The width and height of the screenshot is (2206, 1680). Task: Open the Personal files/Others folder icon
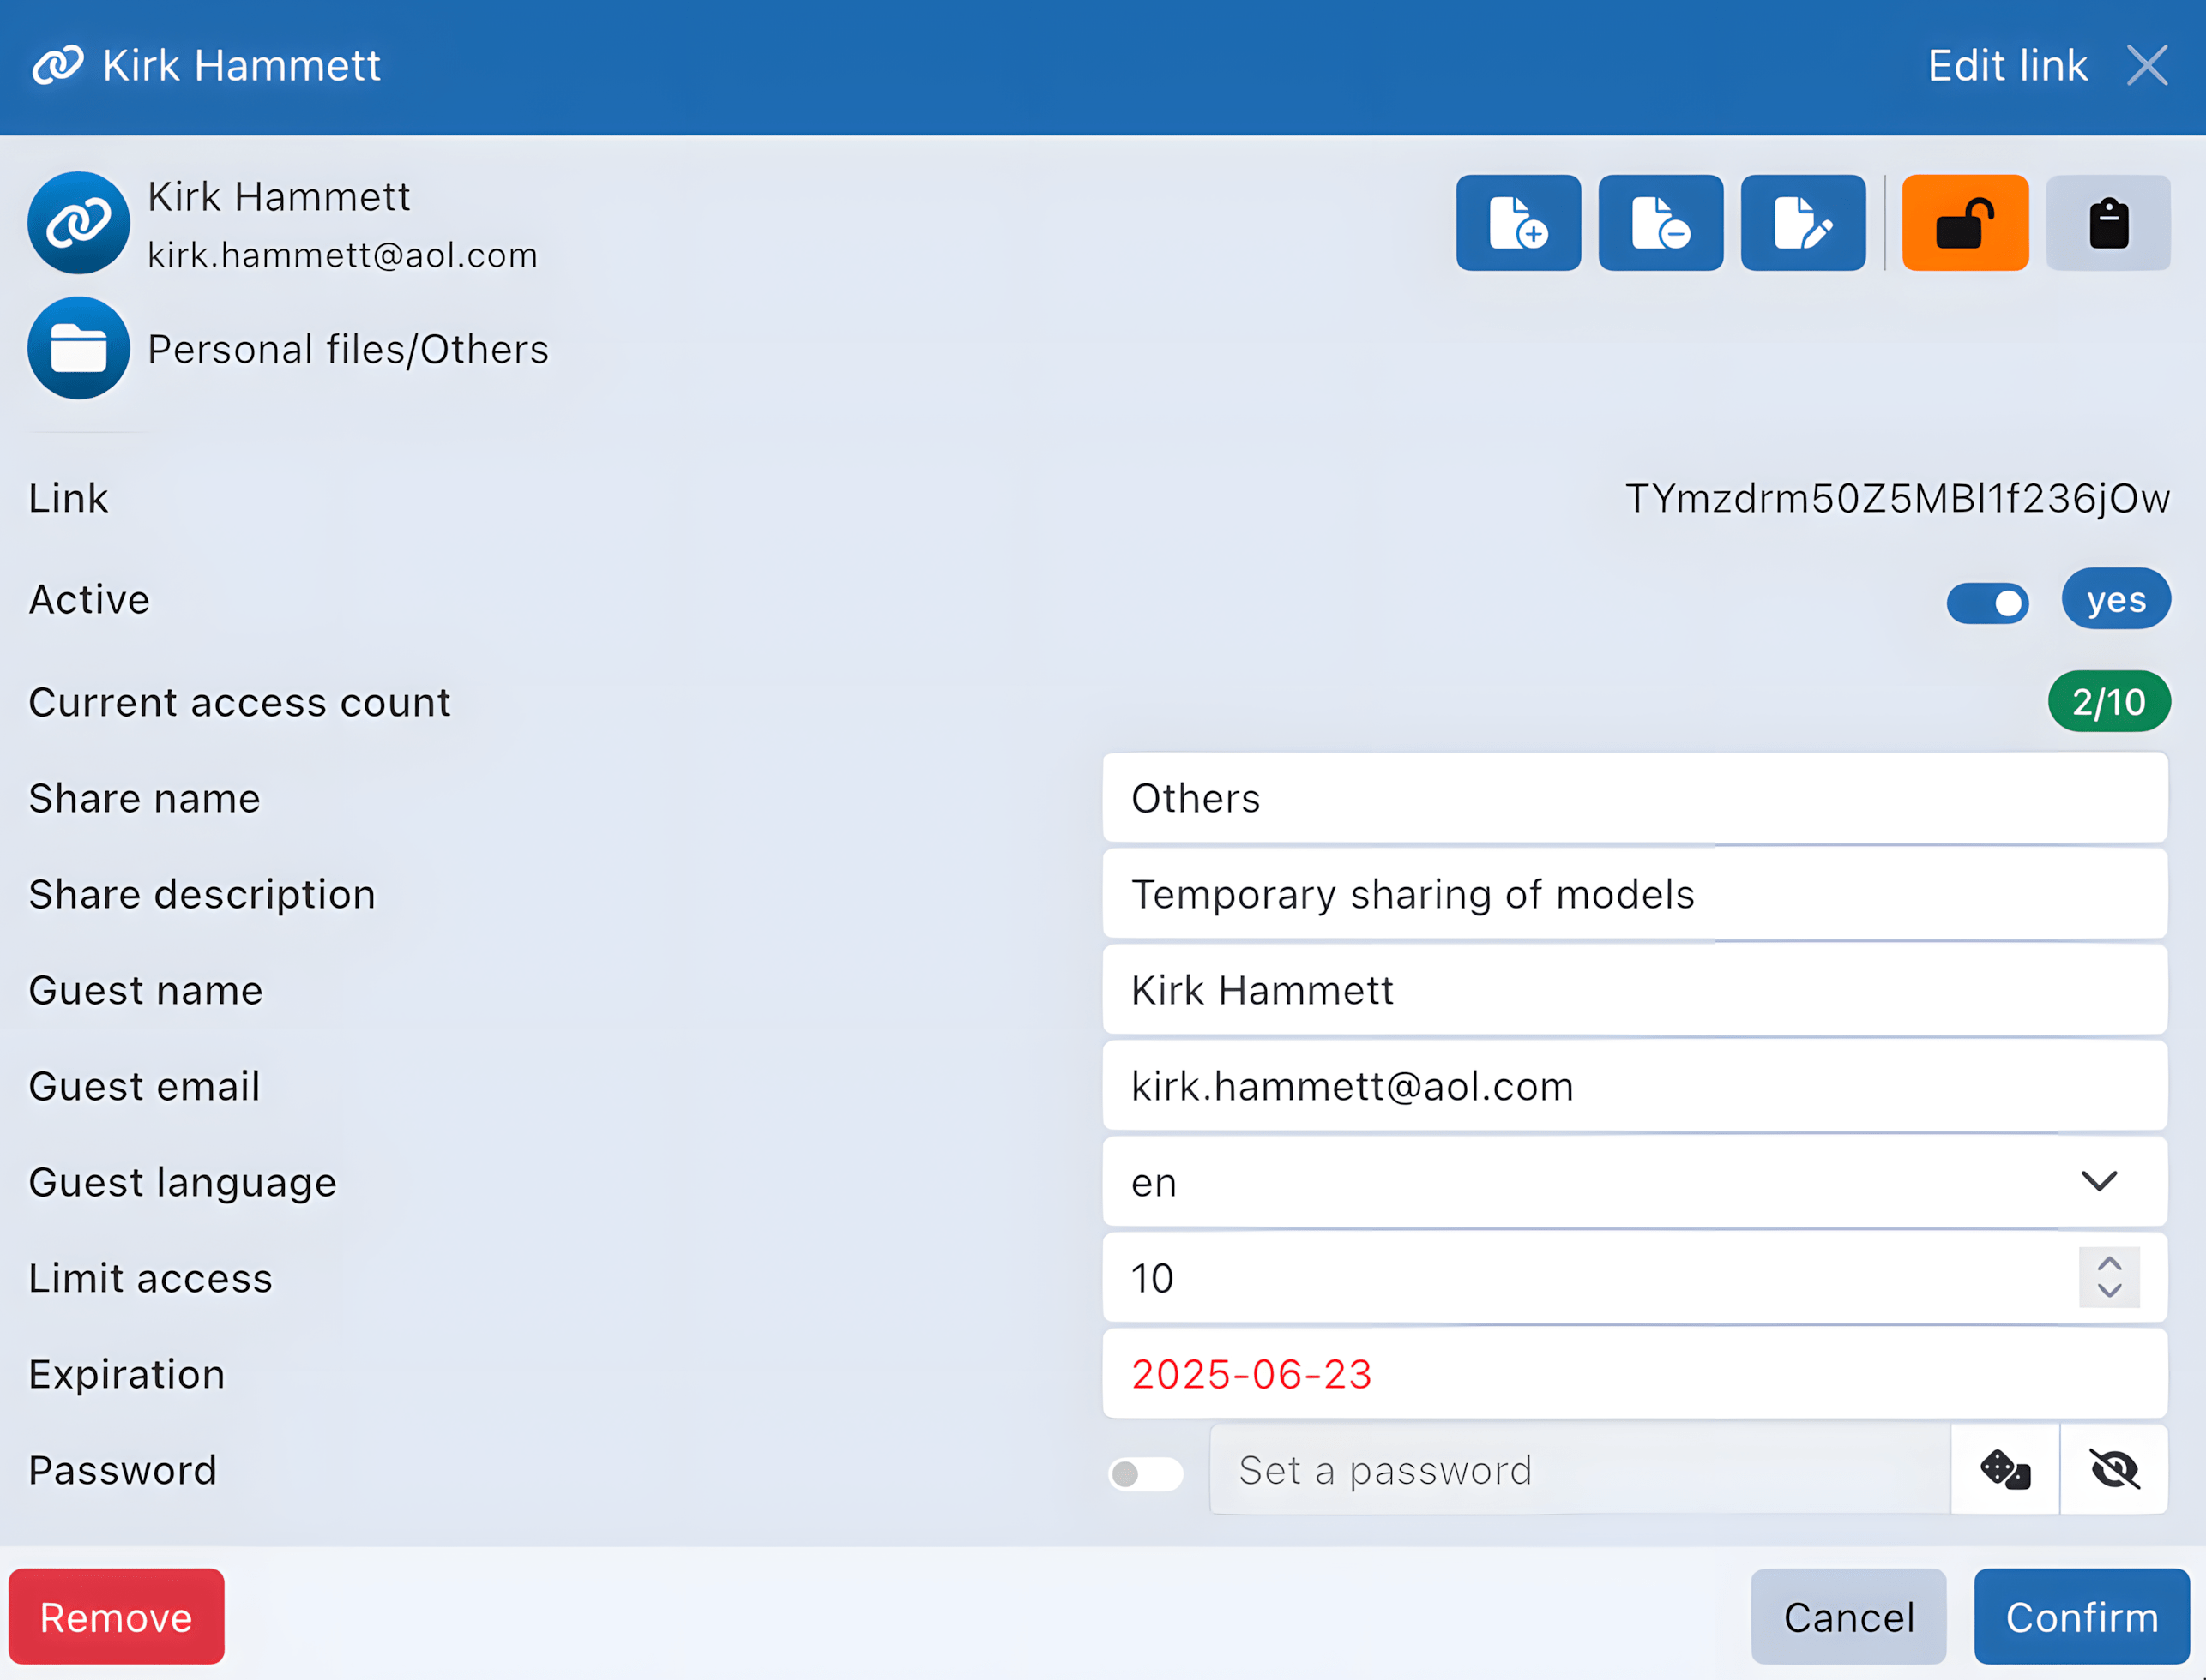pos(79,349)
